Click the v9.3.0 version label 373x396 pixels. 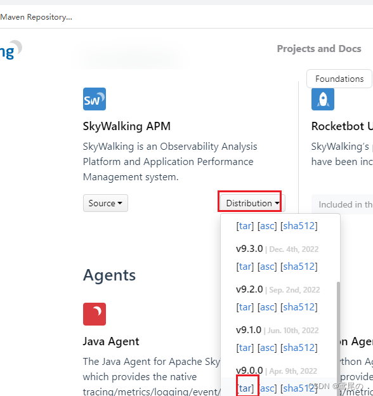click(x=249, y=249)
